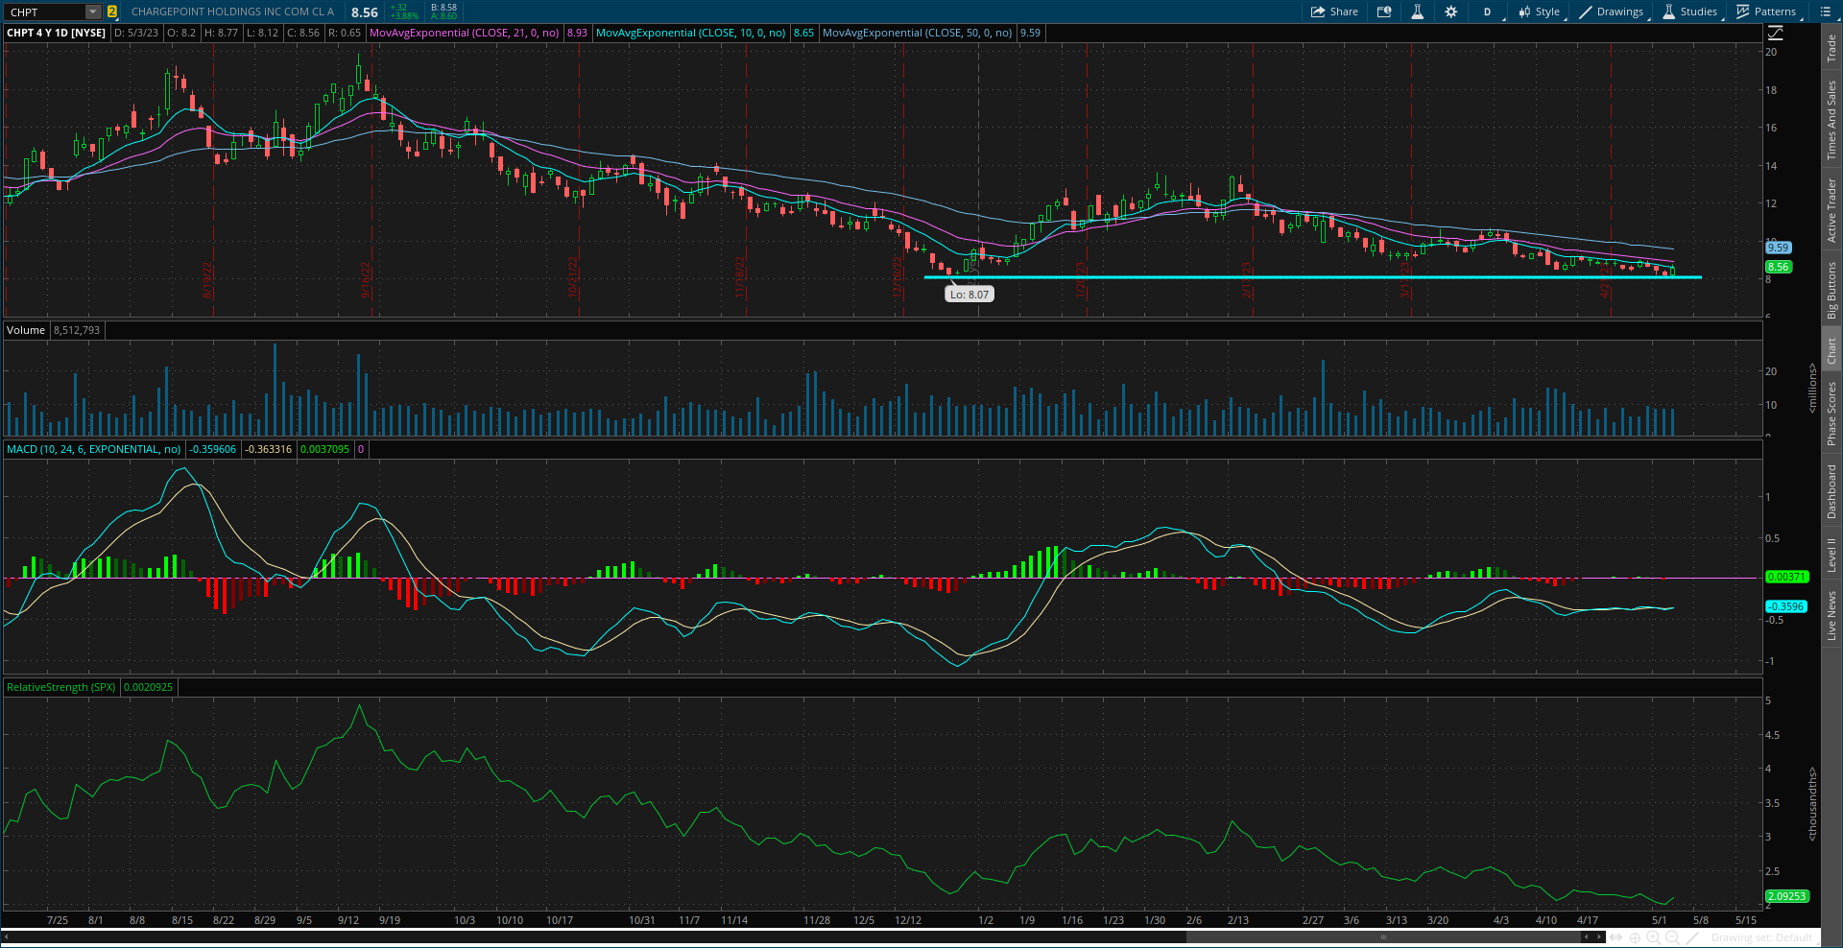The height and width of the screenshot is (948, 1843).
Task: Click MovAvgExponential (CLOSE, 50, 0, no) label
Action: point(918,33)
